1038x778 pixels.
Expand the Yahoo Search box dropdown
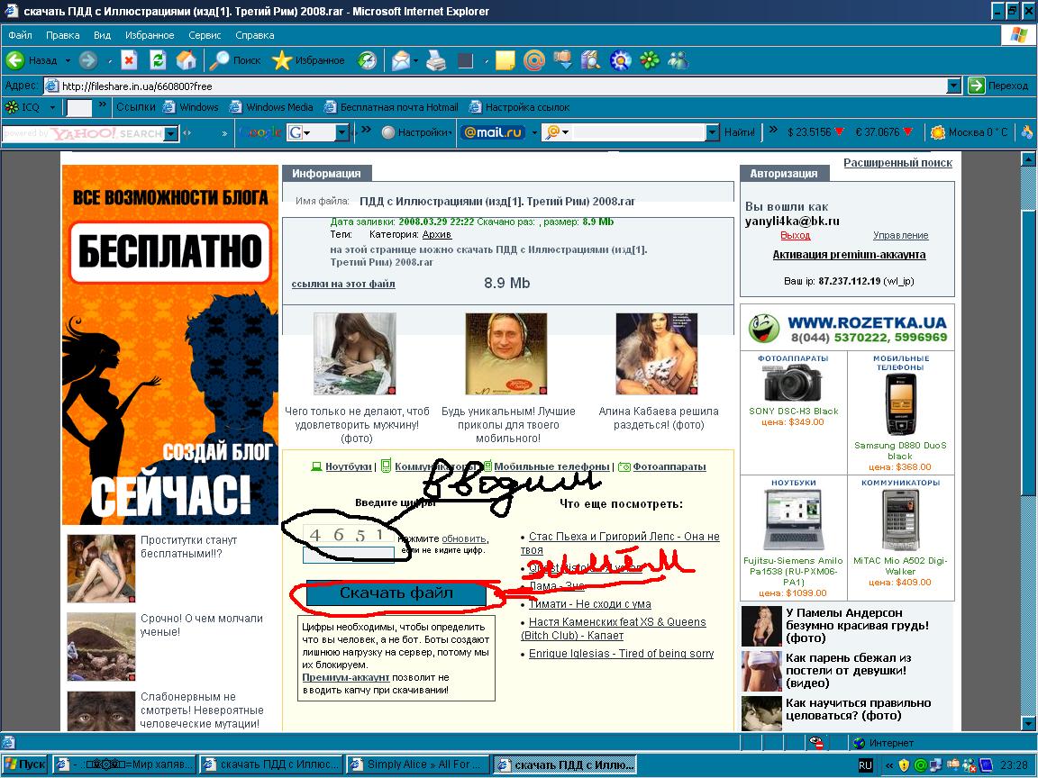tap(171, 133)
